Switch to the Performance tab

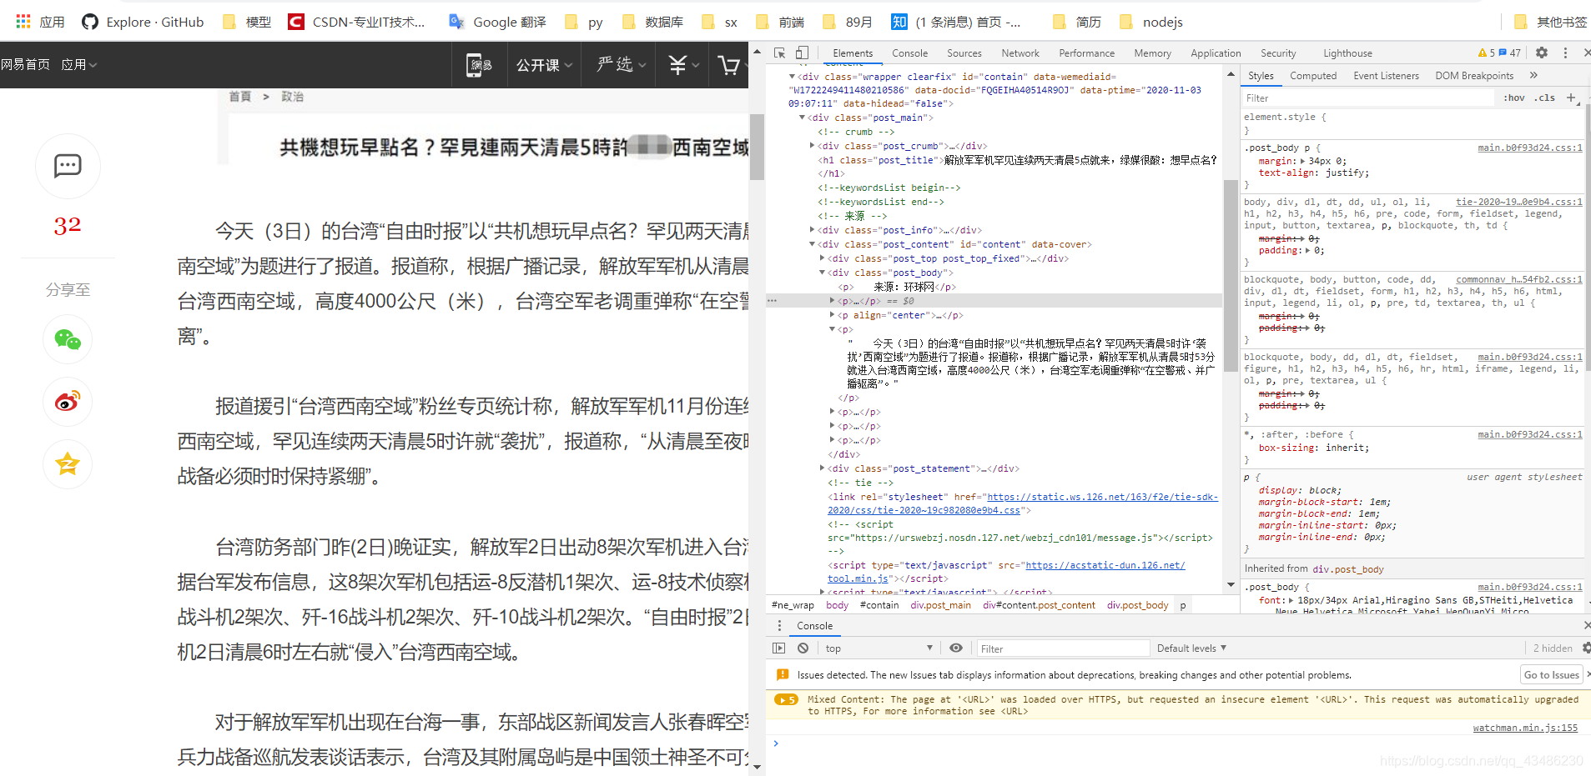(x=1086, y=53)
